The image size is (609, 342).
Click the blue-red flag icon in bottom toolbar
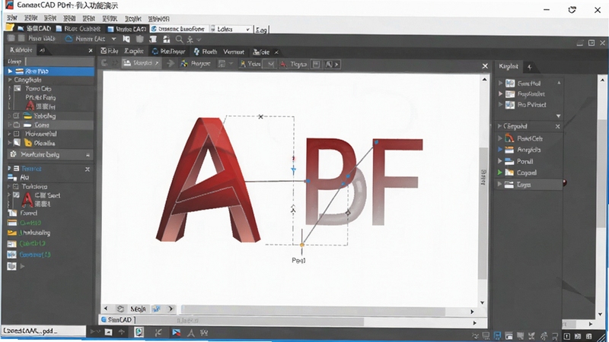click(x=177, y=332)
